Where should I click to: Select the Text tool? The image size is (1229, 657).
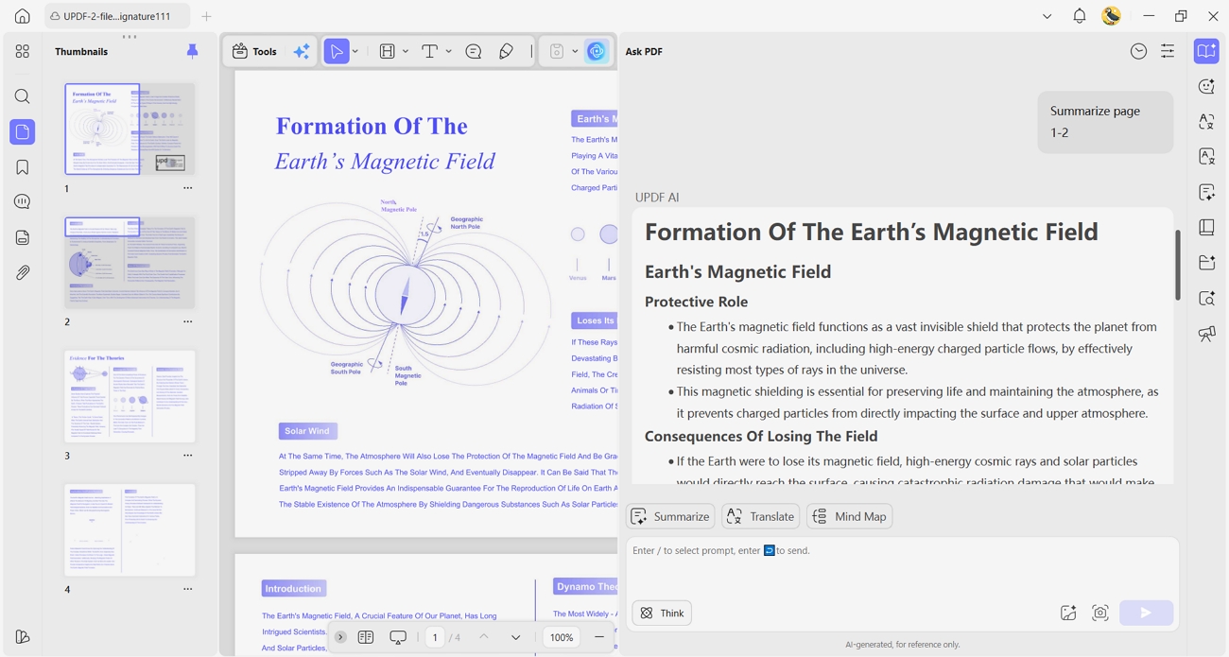pyautogui.click(x=430, y=51)
